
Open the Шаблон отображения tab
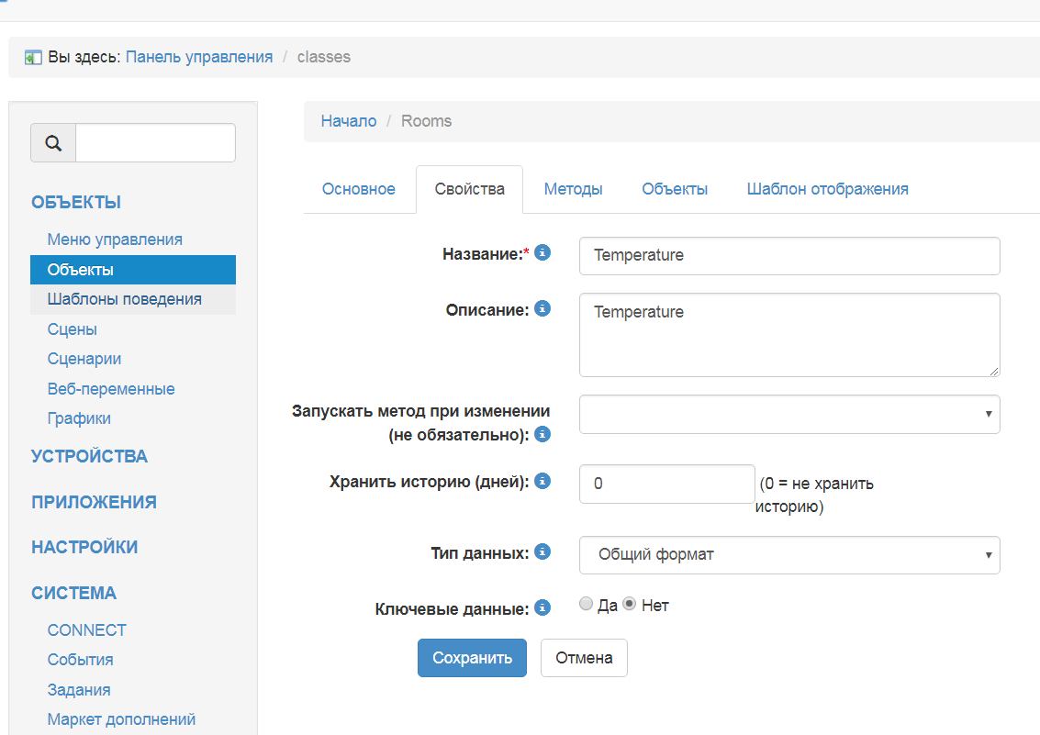[827, 189]
